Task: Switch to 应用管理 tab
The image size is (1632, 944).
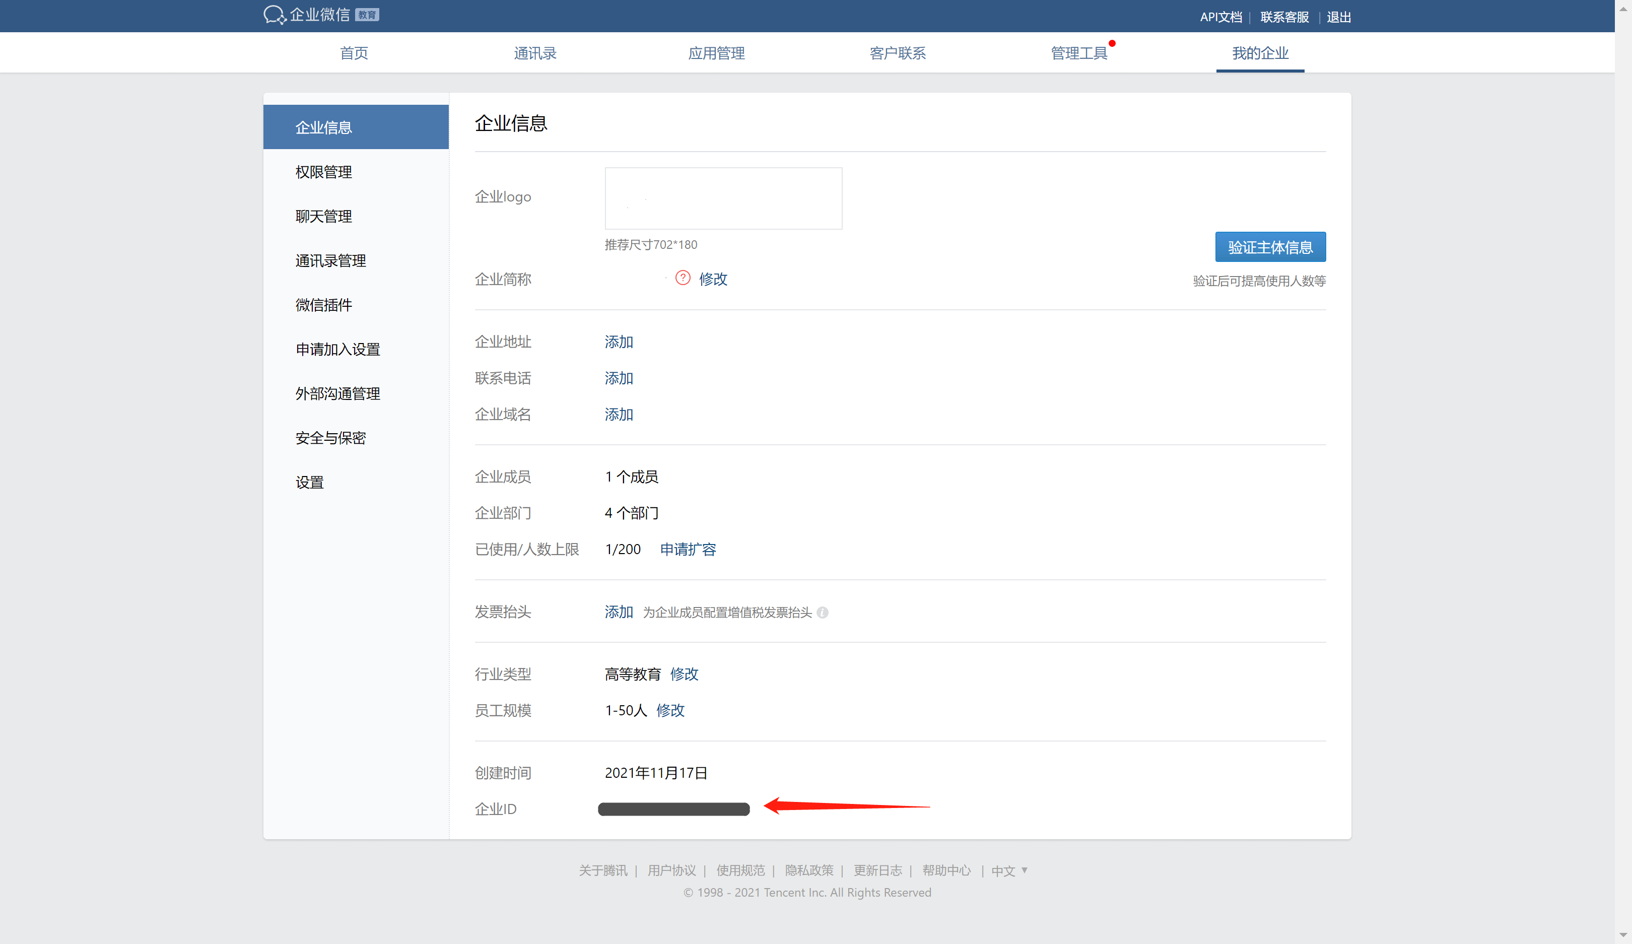Action: tap(716, 53)
